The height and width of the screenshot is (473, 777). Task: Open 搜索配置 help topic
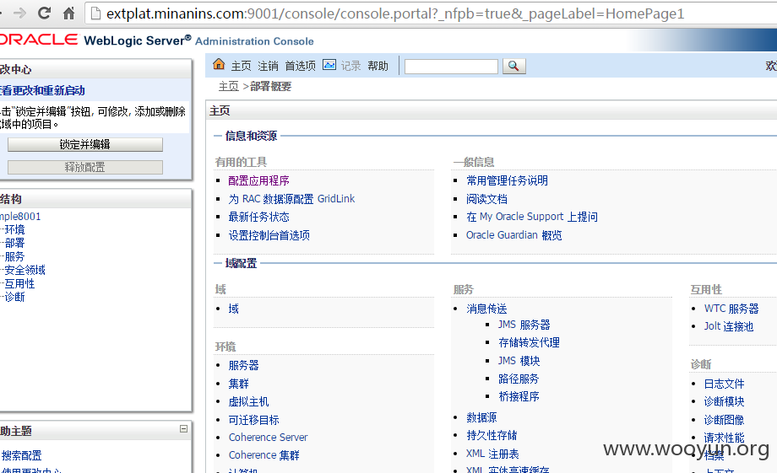(22, 455)
